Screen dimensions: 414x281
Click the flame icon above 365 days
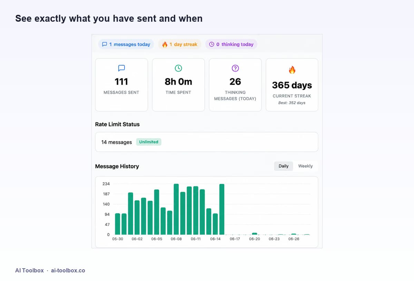click(292, 70)
